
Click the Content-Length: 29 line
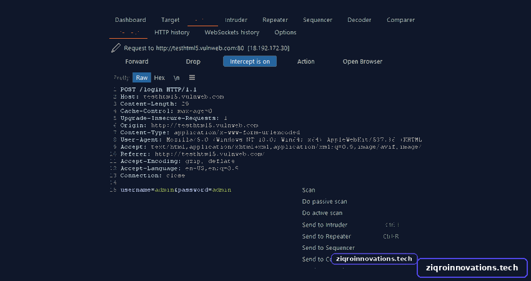pos(154,104)
